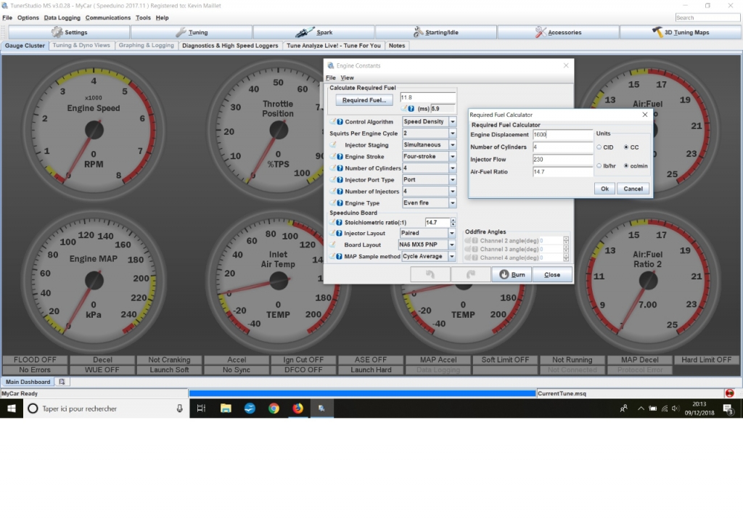Open the Accessories tools toolbar menu
Screen dimensions: 743x521
[x=558, y=32]
